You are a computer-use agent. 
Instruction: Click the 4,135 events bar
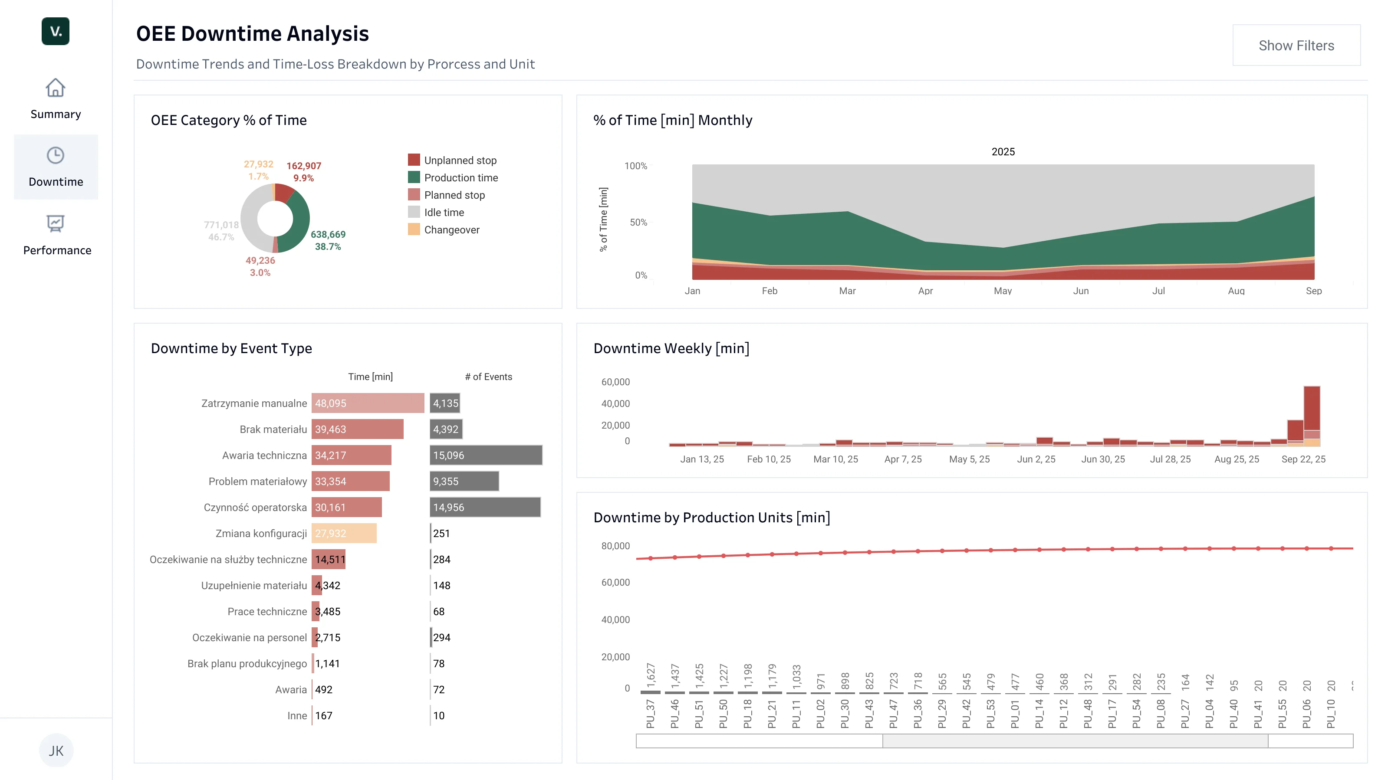(445, 403)
